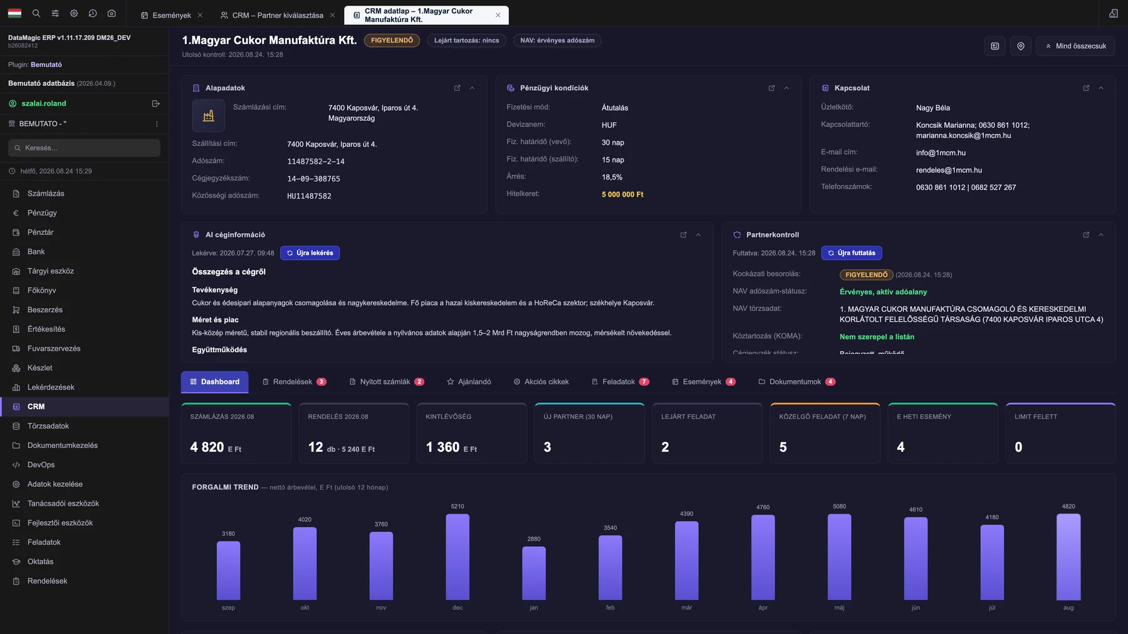The width and height of the screenshot is (1128, 634).
Task: Open Készlet in the sidebar
Action: pyautogui.click(x=85, y=368)
